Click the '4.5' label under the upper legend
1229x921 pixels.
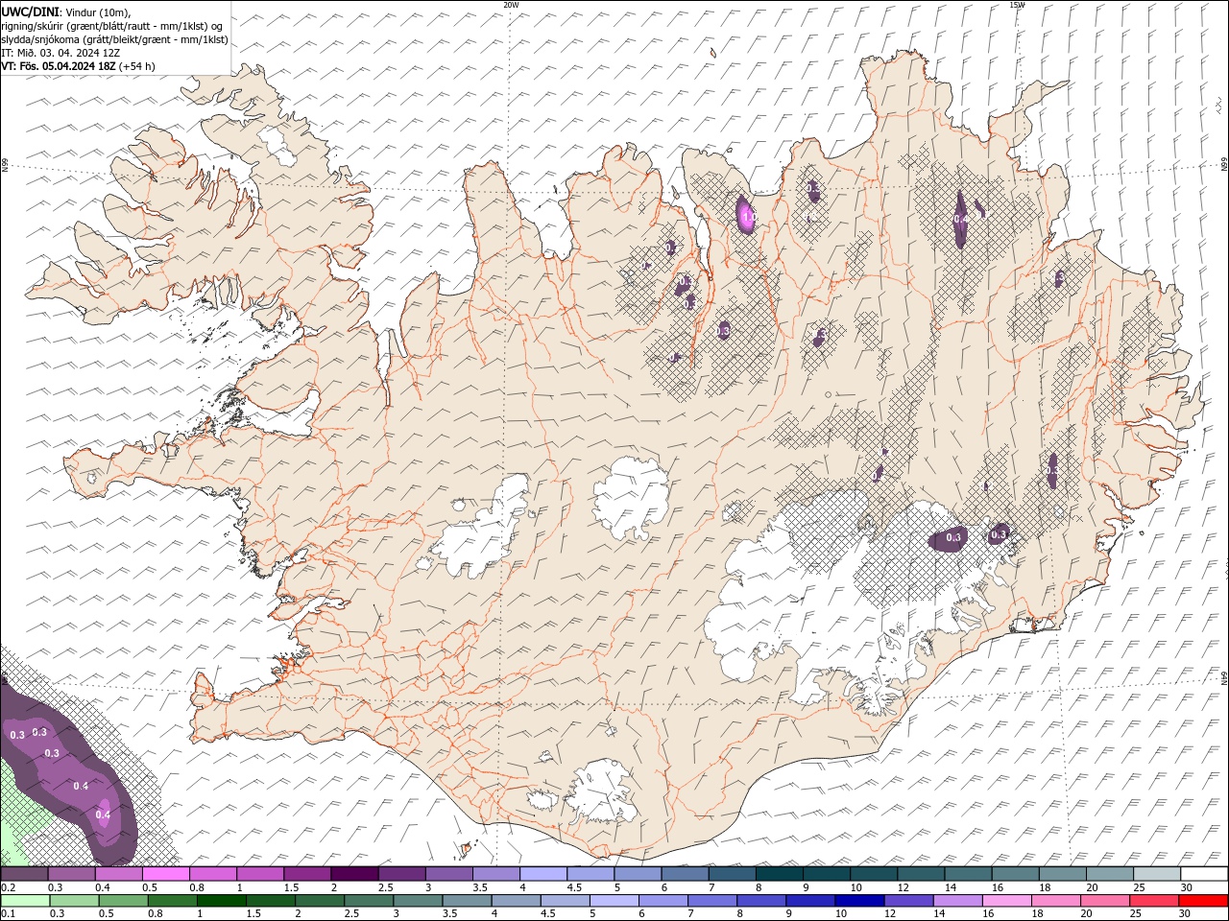coord(574,888)
